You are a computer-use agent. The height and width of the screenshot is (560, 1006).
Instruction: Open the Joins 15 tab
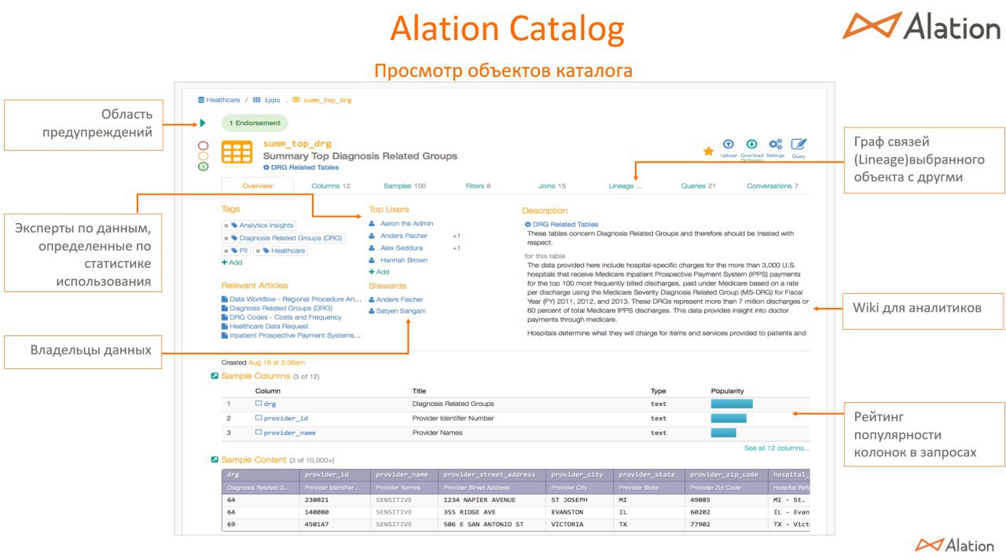pos(552,186)
